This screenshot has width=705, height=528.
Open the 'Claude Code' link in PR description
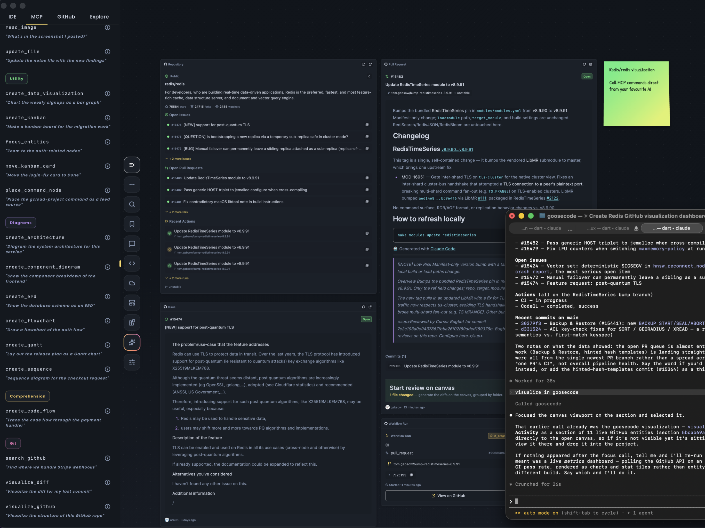click(443, 249)
